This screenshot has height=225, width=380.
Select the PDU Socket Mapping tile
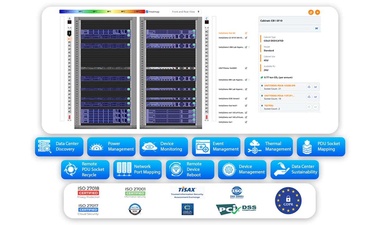click(321, 147)
